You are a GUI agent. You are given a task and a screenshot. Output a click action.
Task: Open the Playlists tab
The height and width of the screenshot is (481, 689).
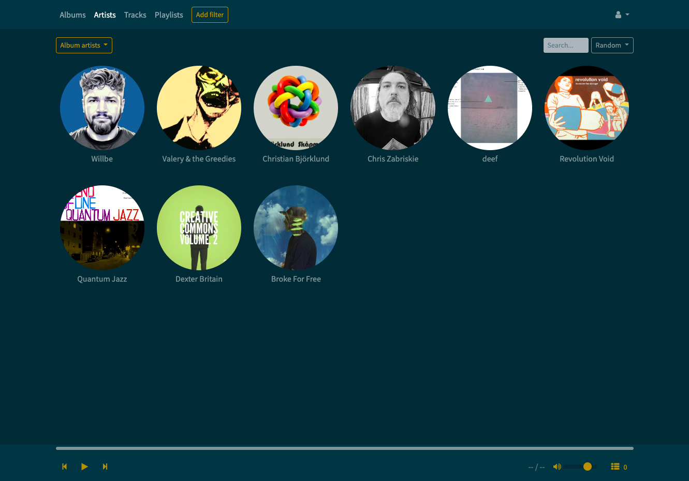[169, 15]
